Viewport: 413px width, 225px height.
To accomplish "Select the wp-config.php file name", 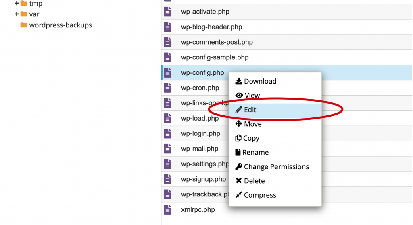I will [x=202, y=72].
